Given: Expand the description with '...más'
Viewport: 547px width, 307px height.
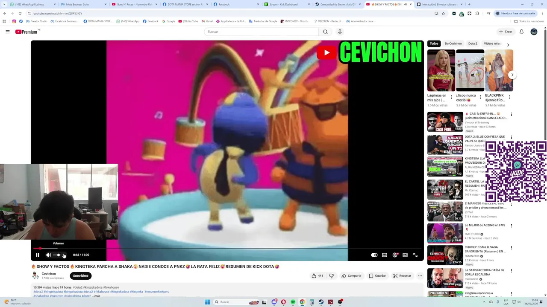Looking at the screenshot, I should (97, 296).
